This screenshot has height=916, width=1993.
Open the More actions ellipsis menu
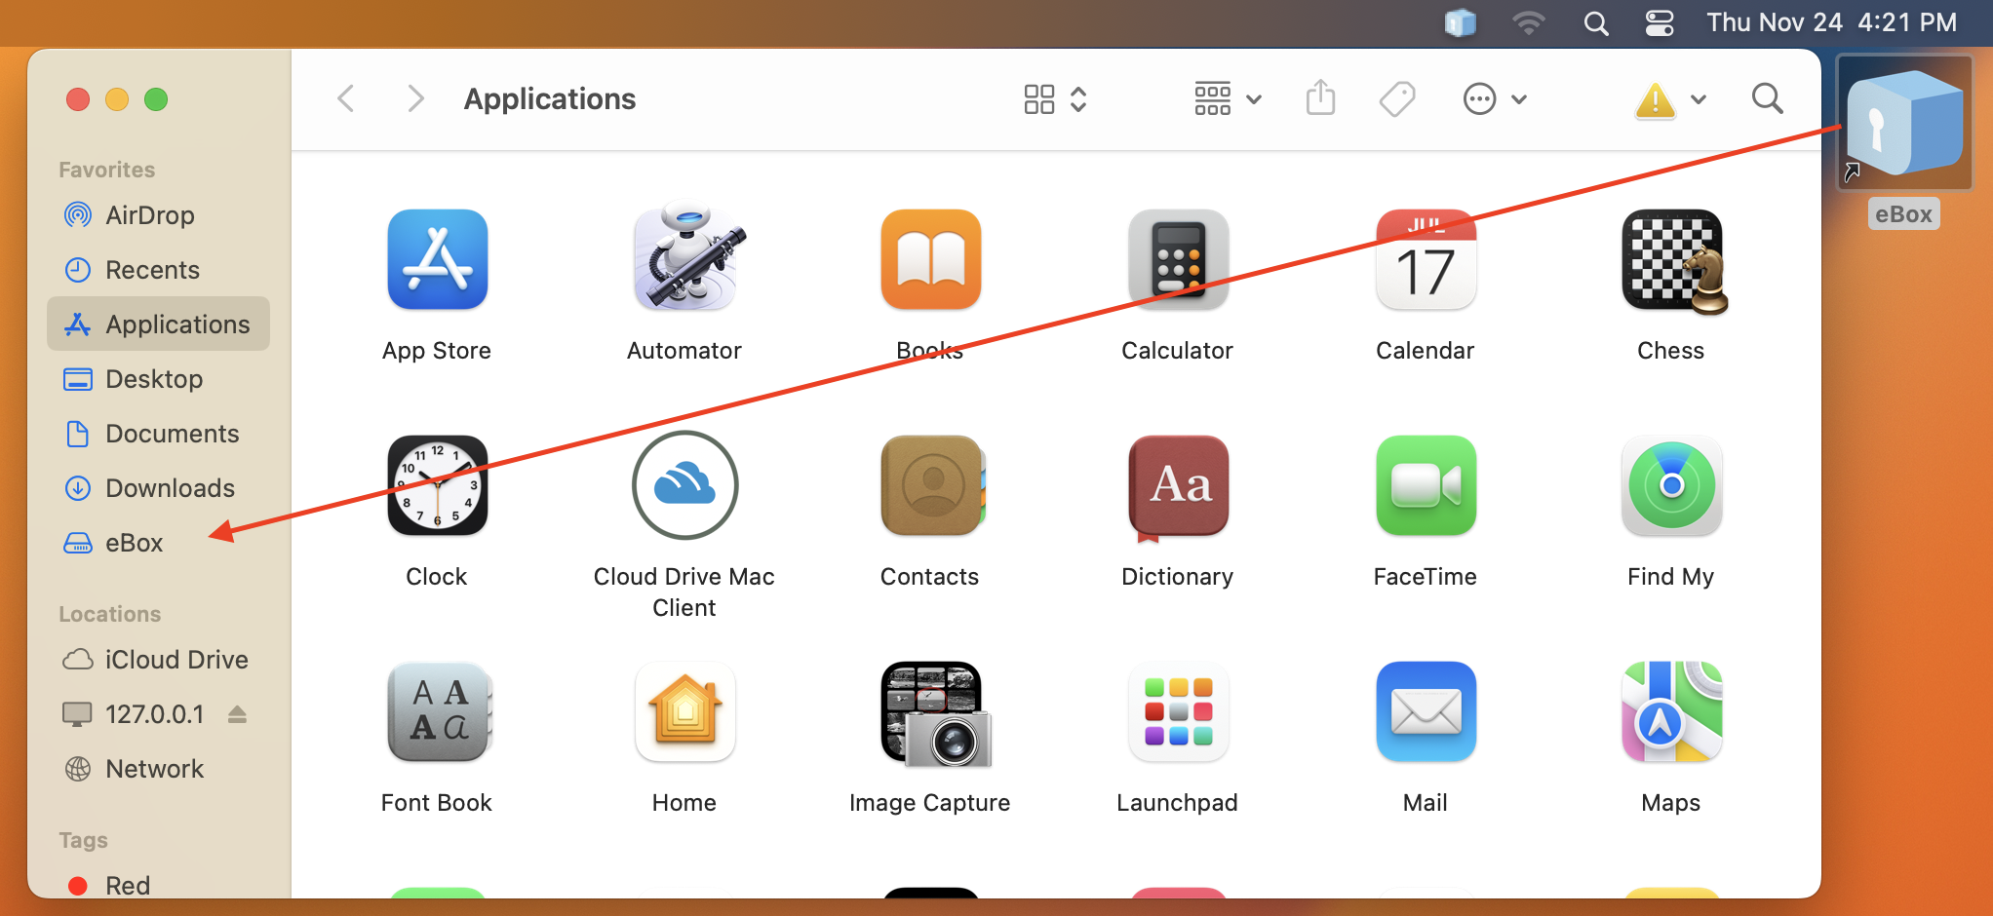pyautogui.click(x=1495, y=98)
